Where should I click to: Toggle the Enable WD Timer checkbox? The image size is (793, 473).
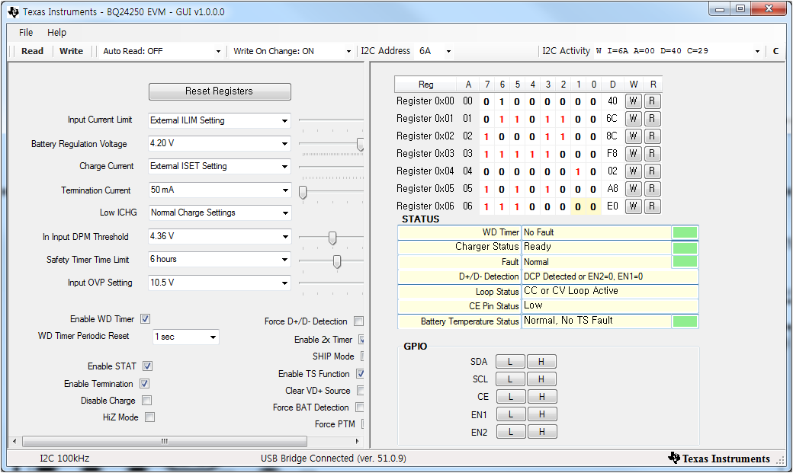click(145, 319)
